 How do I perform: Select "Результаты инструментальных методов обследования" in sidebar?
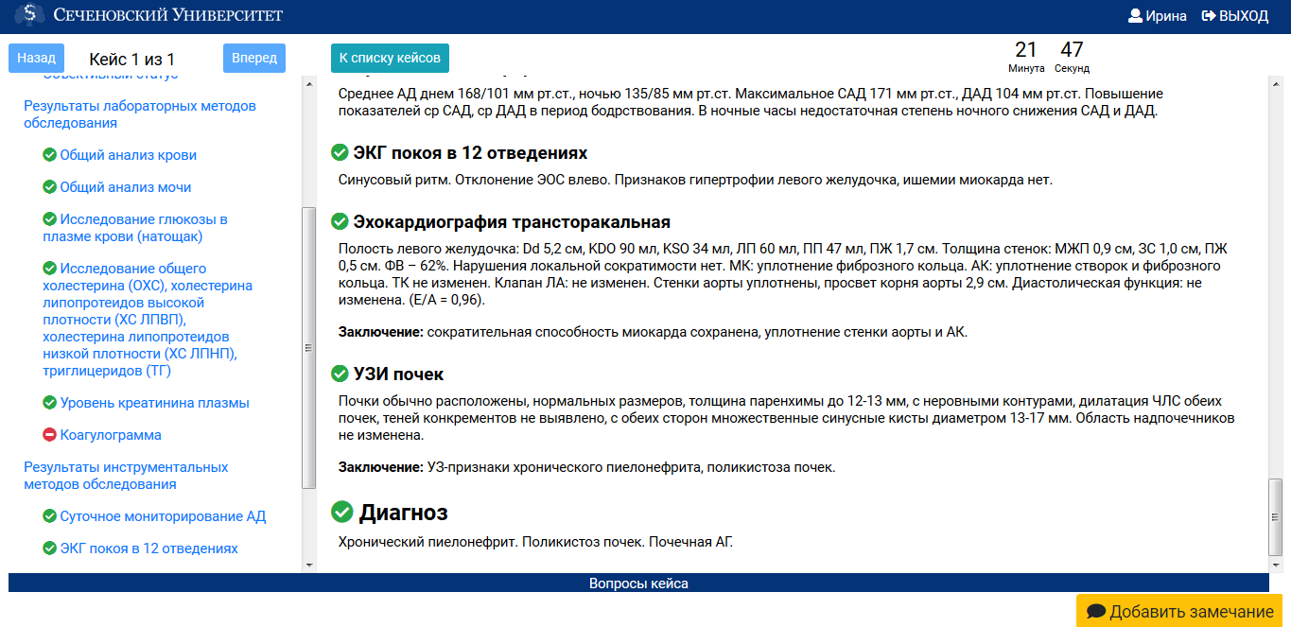(126, 475)
